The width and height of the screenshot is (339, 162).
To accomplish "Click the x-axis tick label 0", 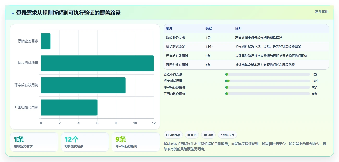I will point(41,123).
